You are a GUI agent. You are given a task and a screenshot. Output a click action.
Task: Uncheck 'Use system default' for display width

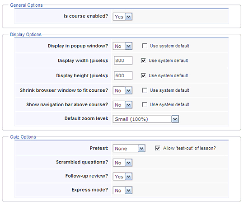pyautogui.click(x=143, y=61)
